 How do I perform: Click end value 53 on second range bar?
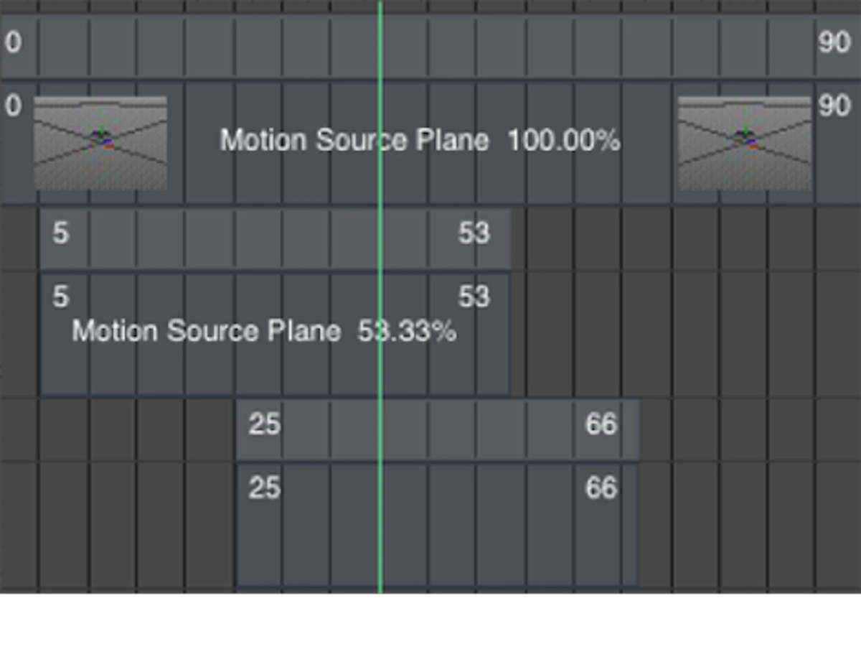click(x=474, y=233)
